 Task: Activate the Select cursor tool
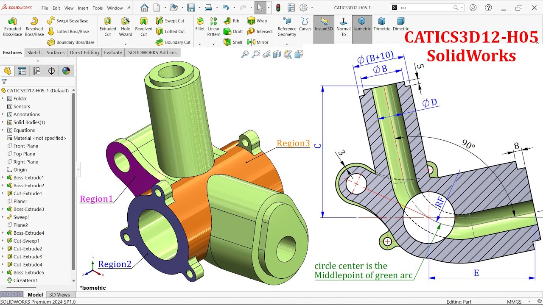[x=260, y=8]
